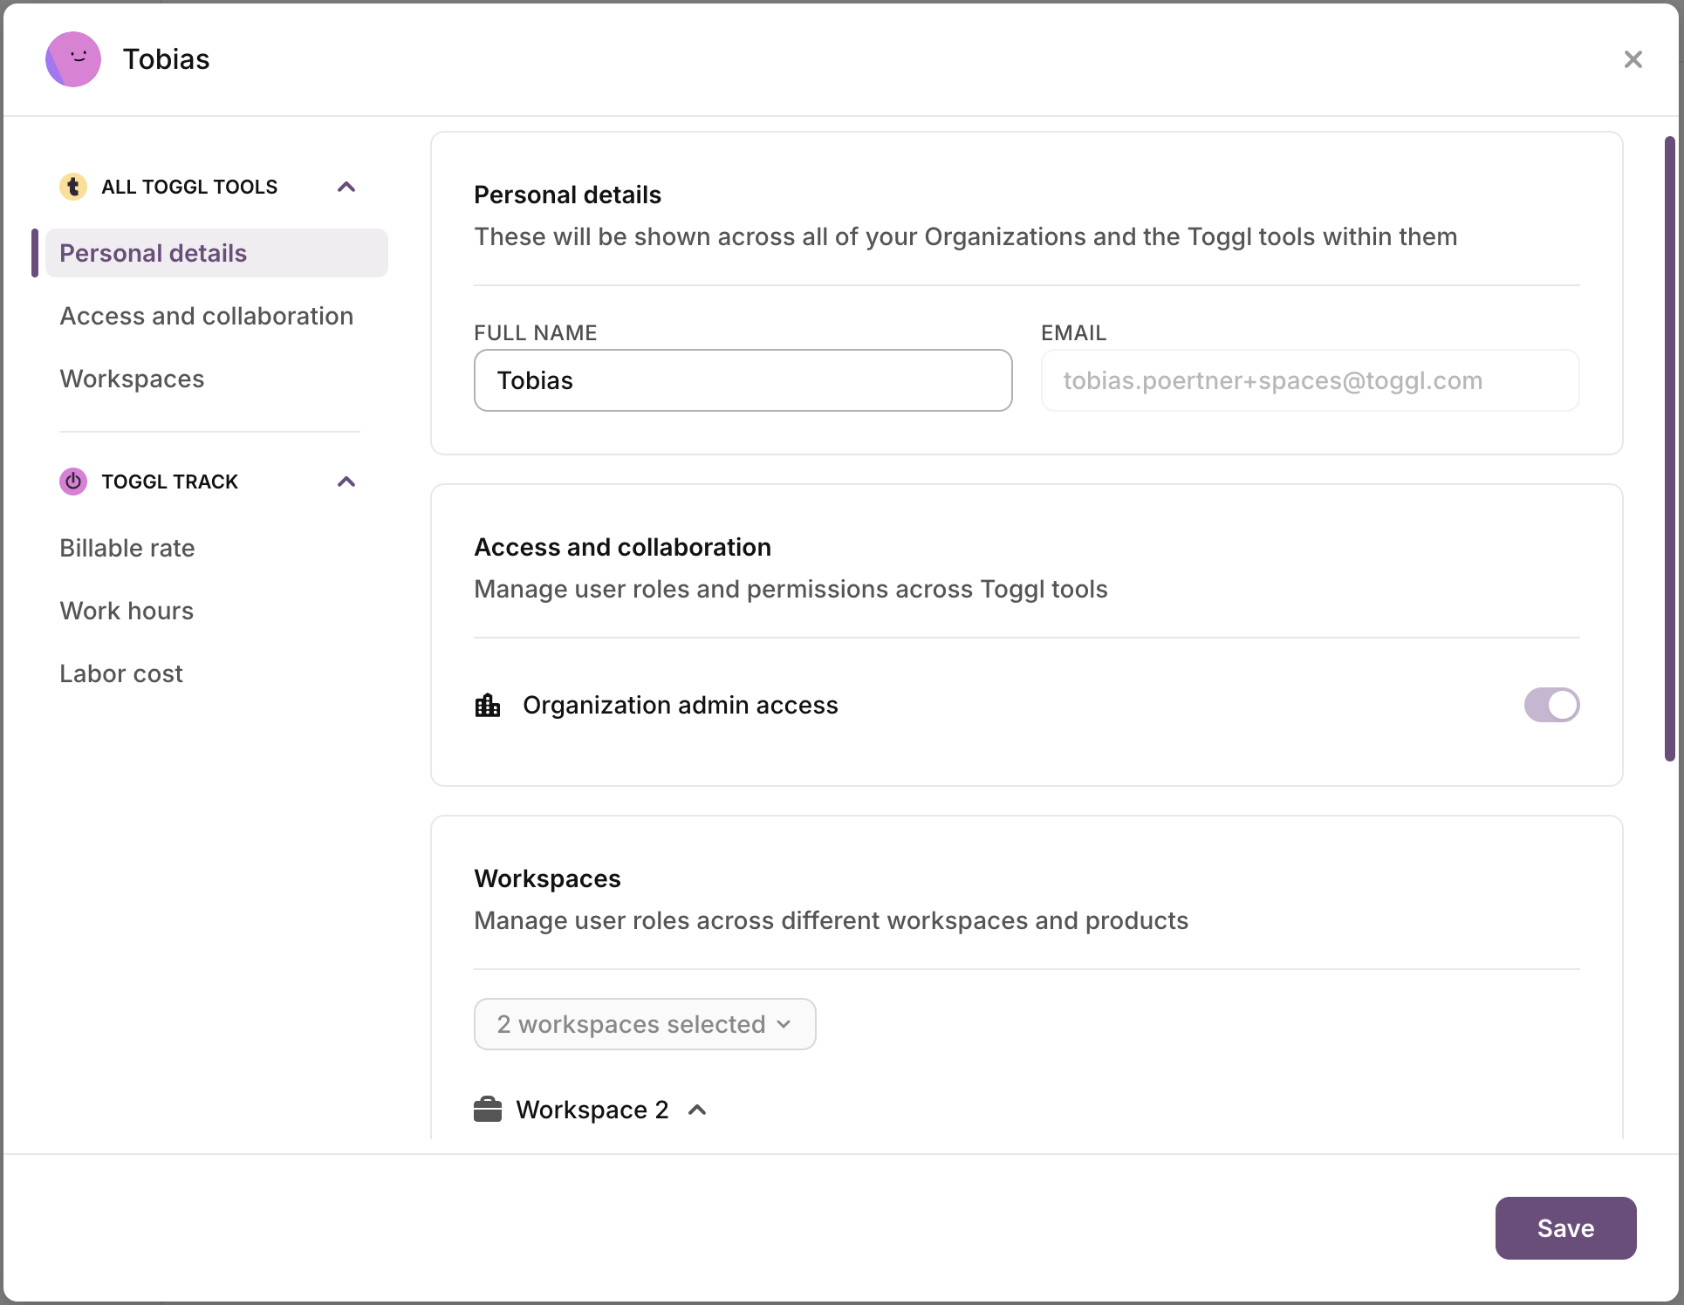Open Workspaces sidebar item
This screenshot has height=1305, width=1684.
click(132, 379)
